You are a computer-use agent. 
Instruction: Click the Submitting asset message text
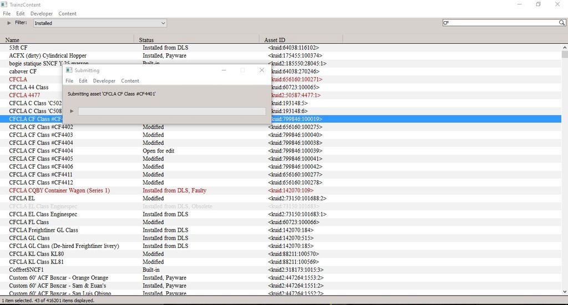click(x=111, y=94)
